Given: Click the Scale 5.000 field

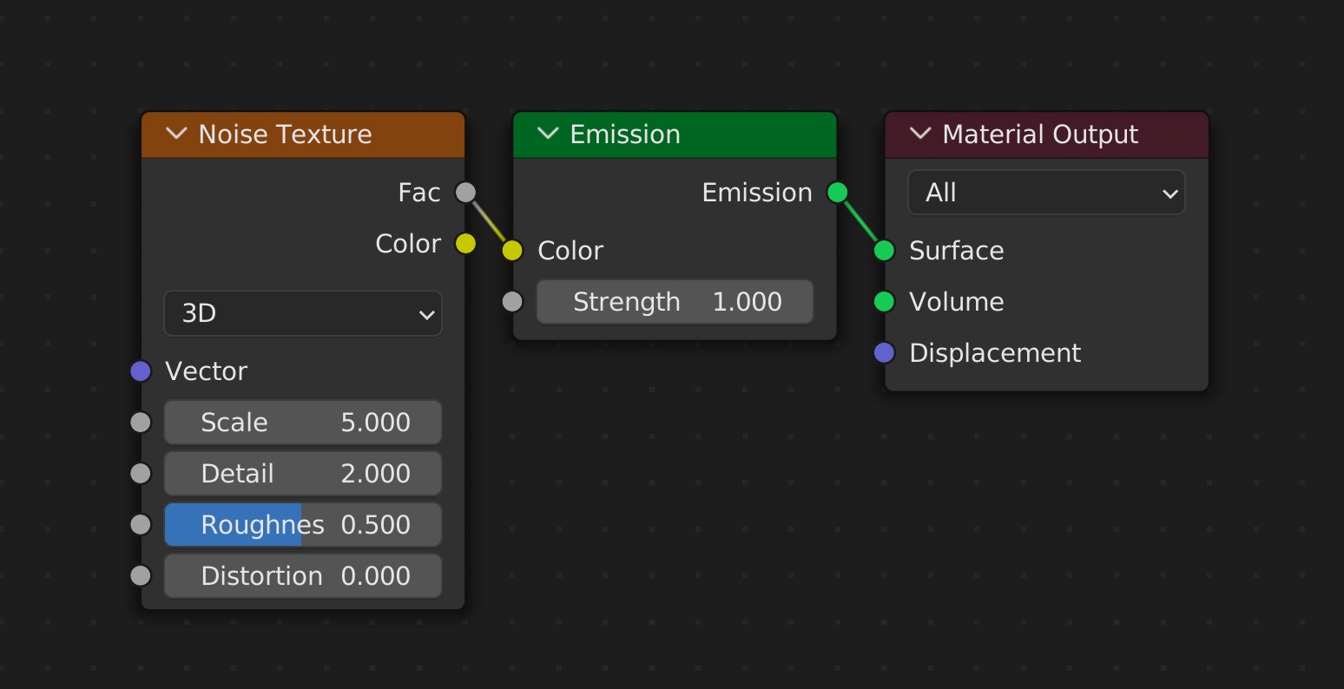Looking at the screenshot, I should 303,423.
